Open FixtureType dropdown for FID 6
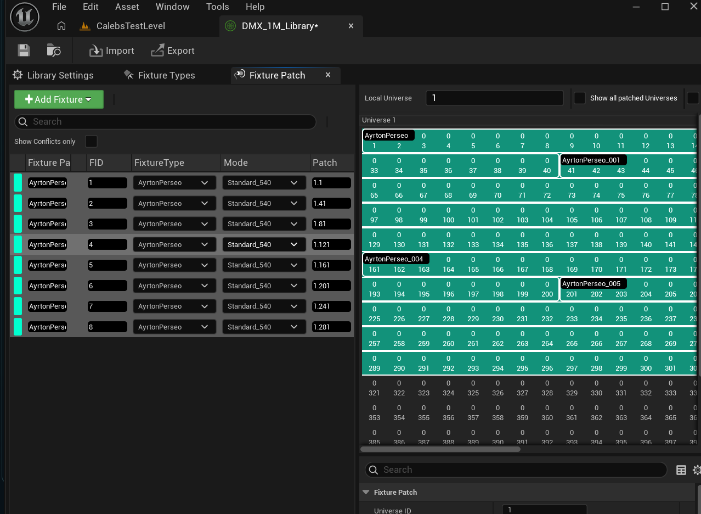Image resolution: width=701 pixels, height=514 pixels. 174,286
